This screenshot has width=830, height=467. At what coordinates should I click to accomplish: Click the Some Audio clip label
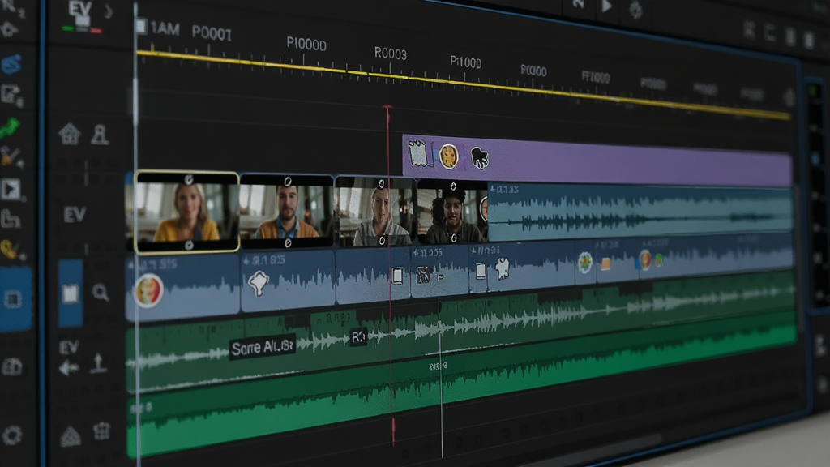(x=263, y=348)
